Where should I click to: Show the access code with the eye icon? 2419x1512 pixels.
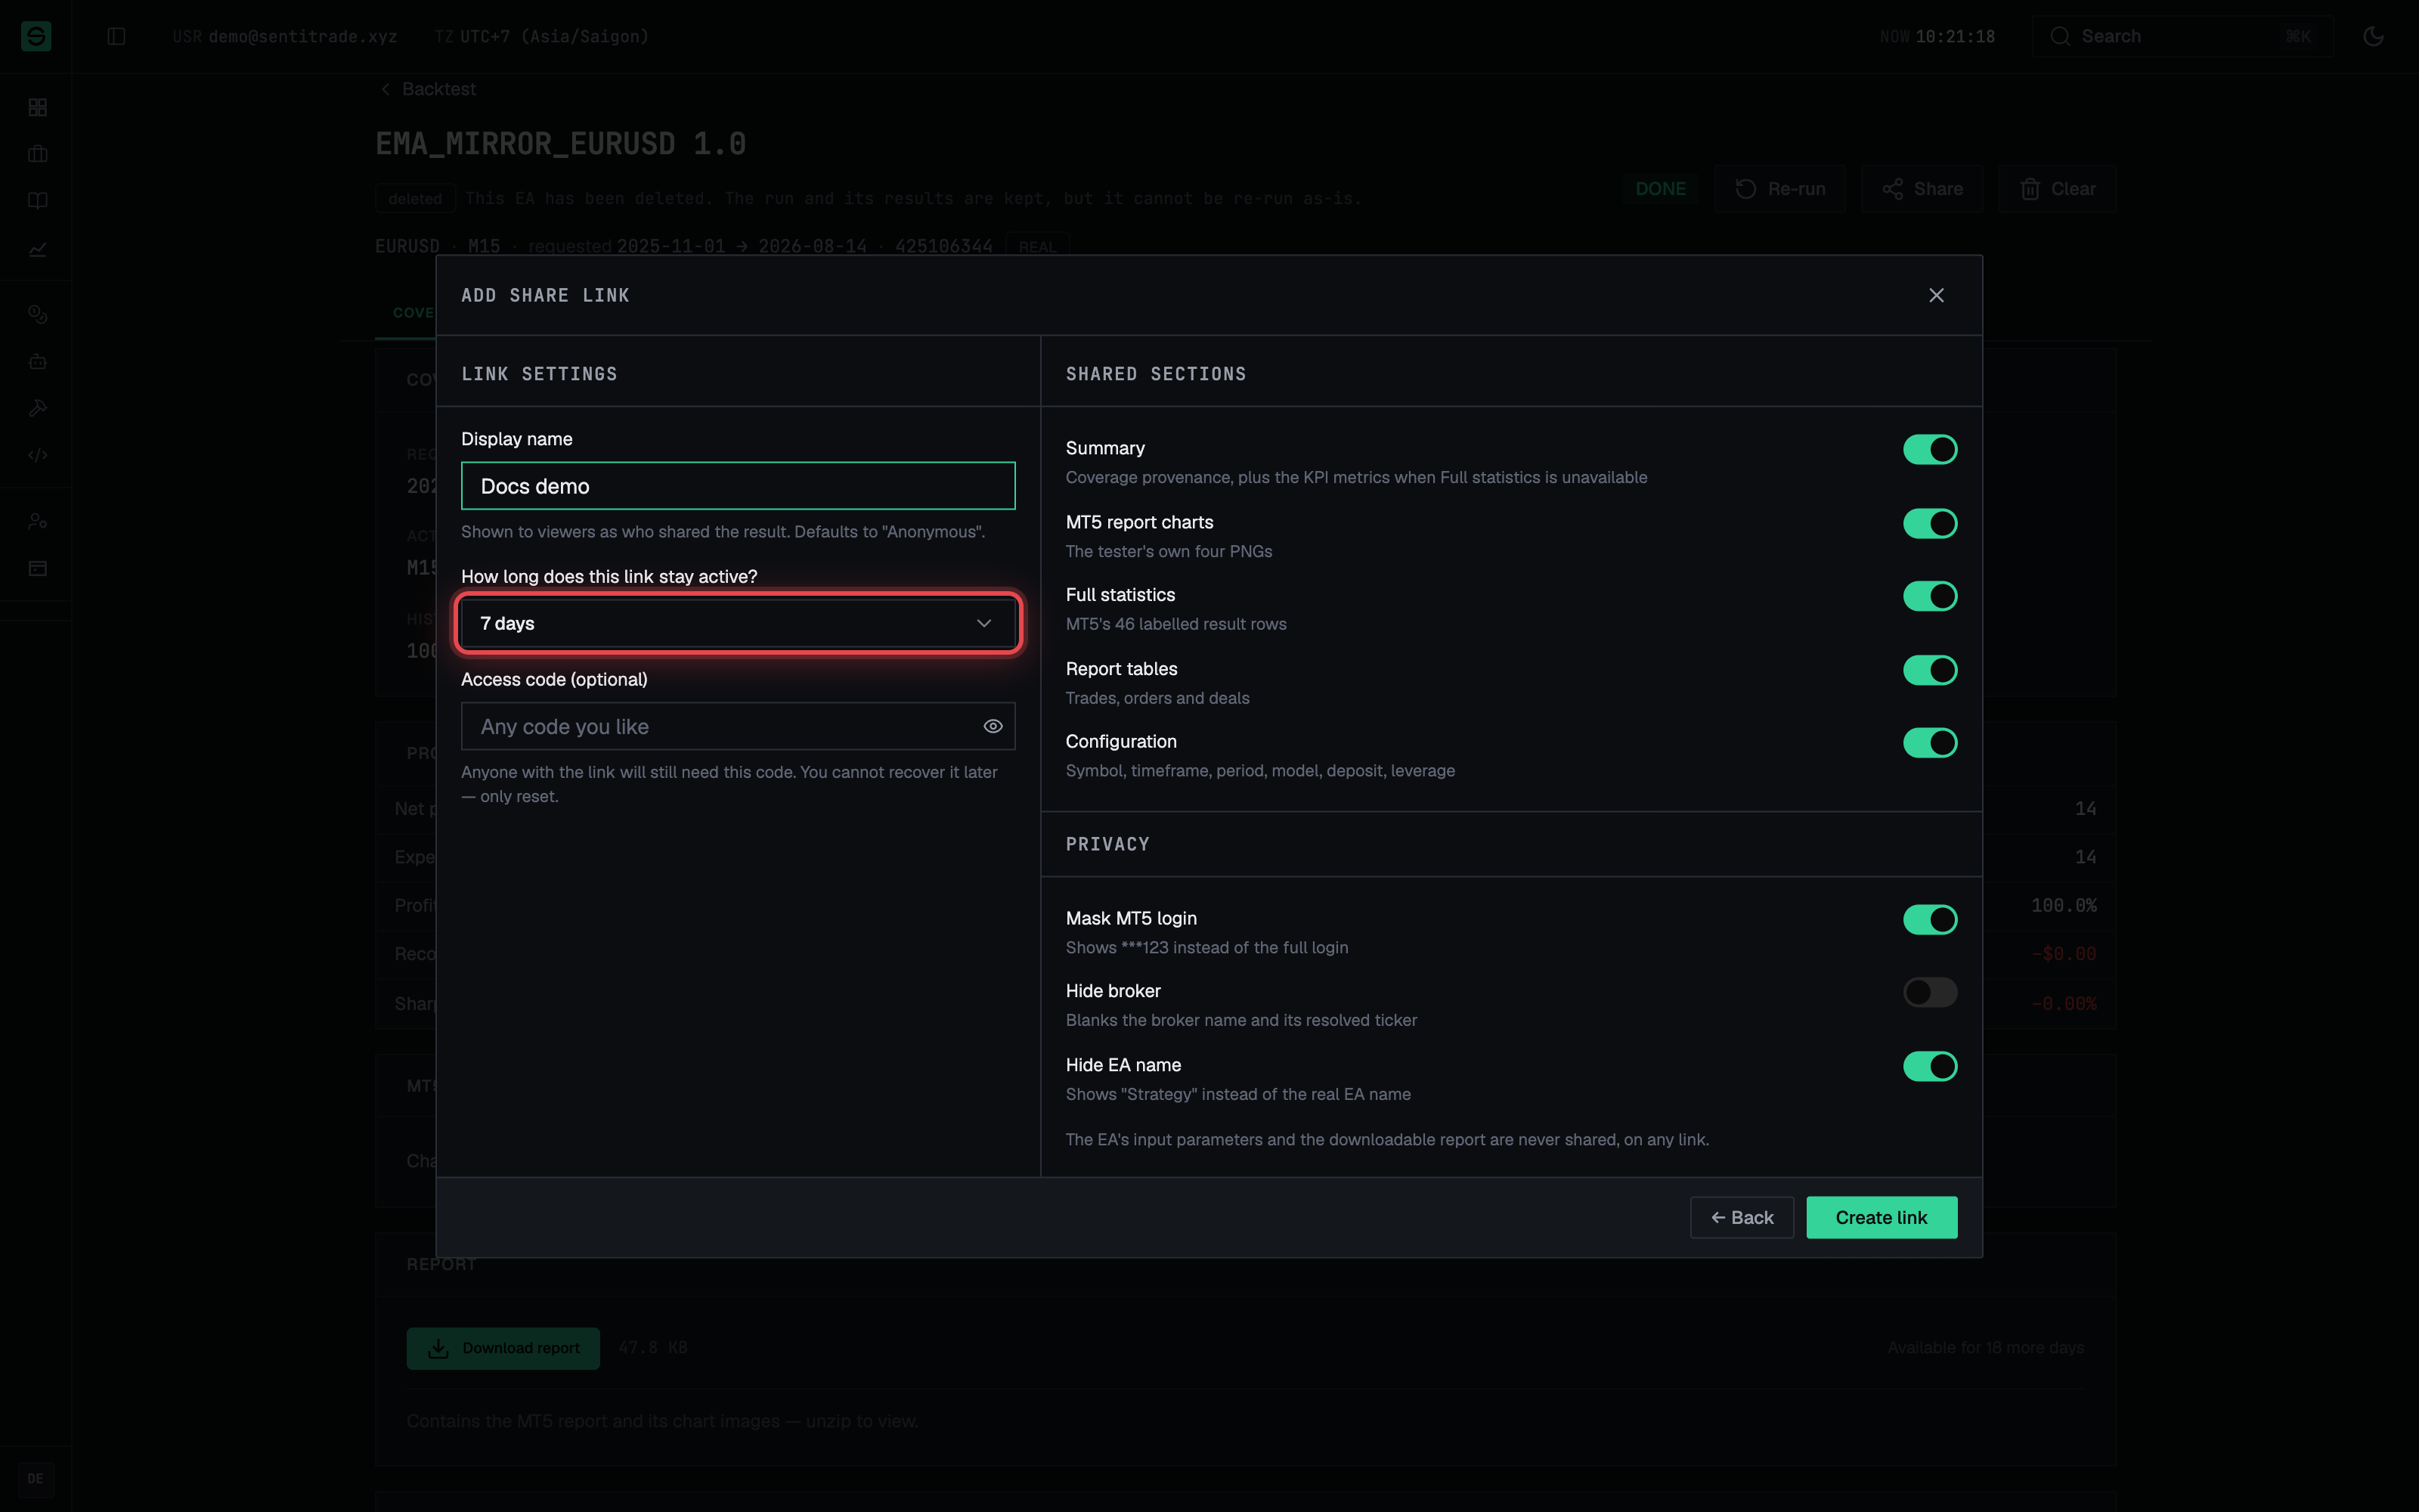pyautogui.click(x=993, y=726)
